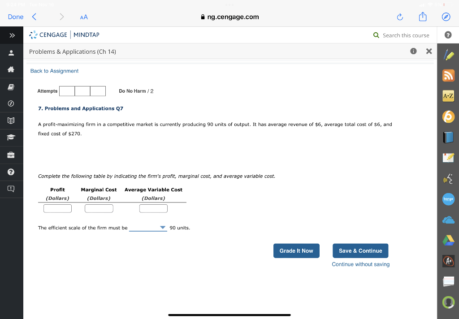This screenshot has width=459, height=319.
Task: Open the A-Z glossary tool
Action: click(448, 95)
